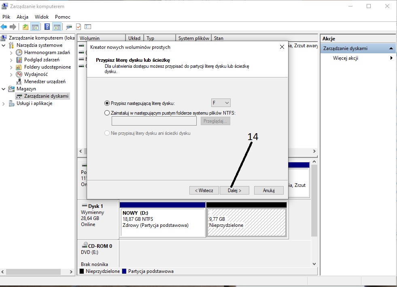Click the Stan column header
Screen dimensions: 397x287
pyautogui.click(x=265, y=38)
